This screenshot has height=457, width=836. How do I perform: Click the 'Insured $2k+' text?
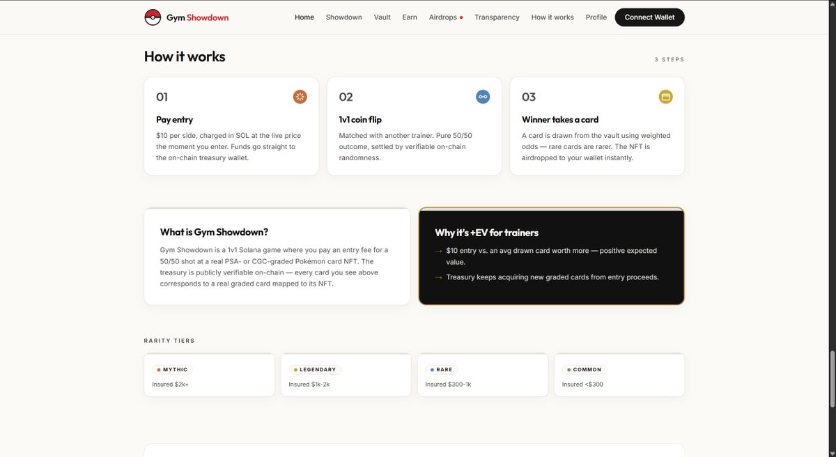pos(170,385)
